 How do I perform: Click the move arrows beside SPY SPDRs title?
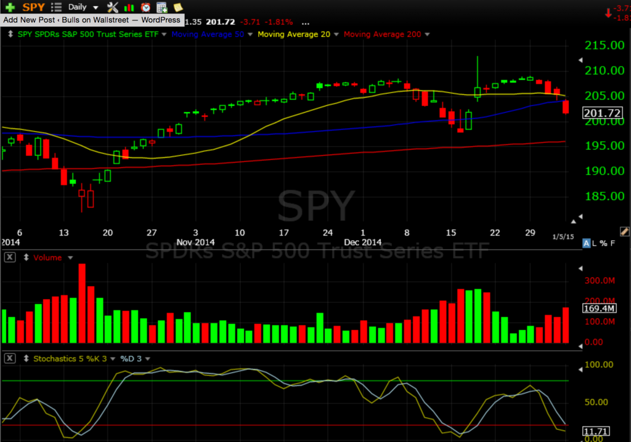coord(10,34)
